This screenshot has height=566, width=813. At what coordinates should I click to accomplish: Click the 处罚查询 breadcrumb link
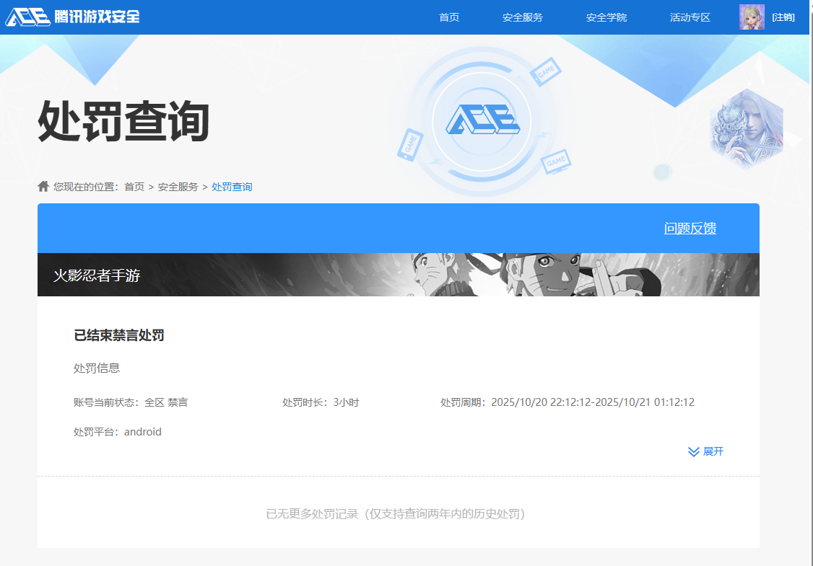(231, 186)
